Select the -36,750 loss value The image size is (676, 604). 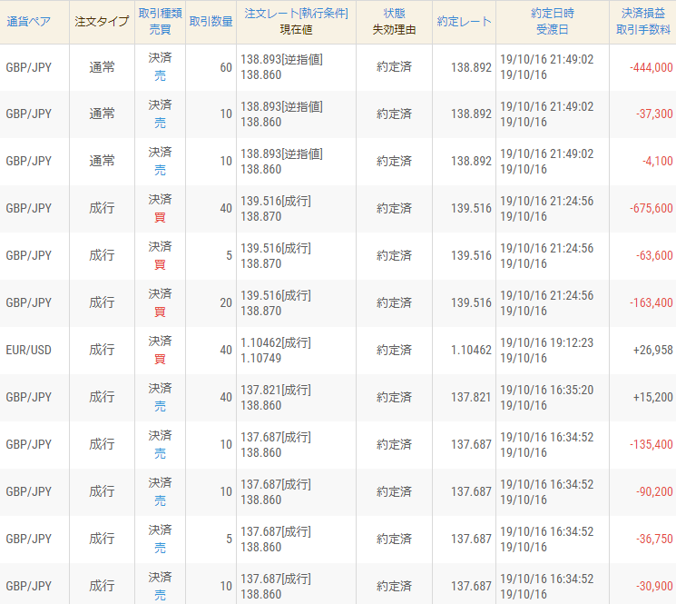point(654,539)
